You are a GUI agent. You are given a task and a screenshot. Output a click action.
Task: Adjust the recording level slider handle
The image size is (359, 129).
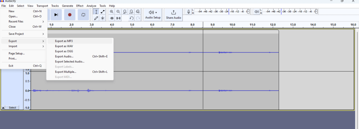pyautogui.click(x=248, y=12)
